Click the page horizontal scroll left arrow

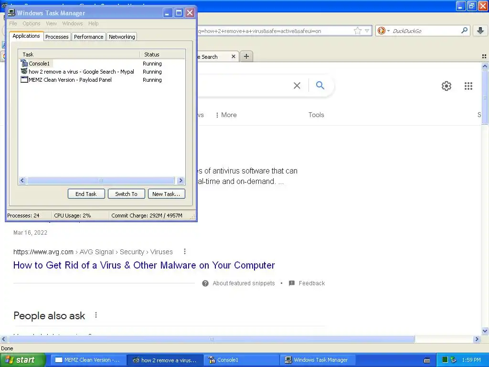(3, 339)
